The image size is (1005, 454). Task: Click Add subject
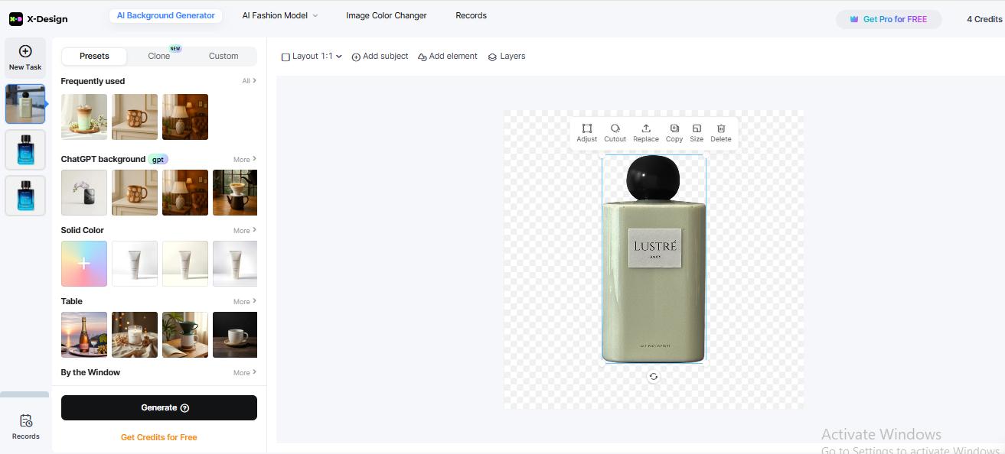click(380, 57)
